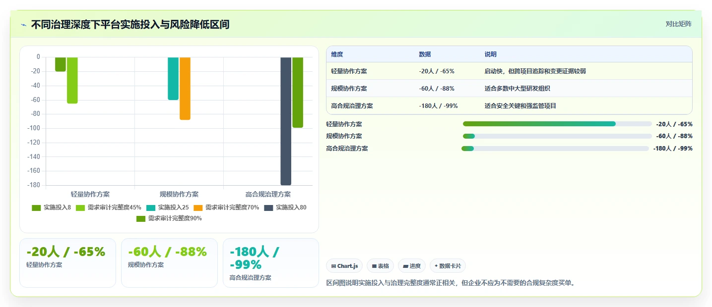Click description 适合安全关键和强监管项目

(520, 106)
